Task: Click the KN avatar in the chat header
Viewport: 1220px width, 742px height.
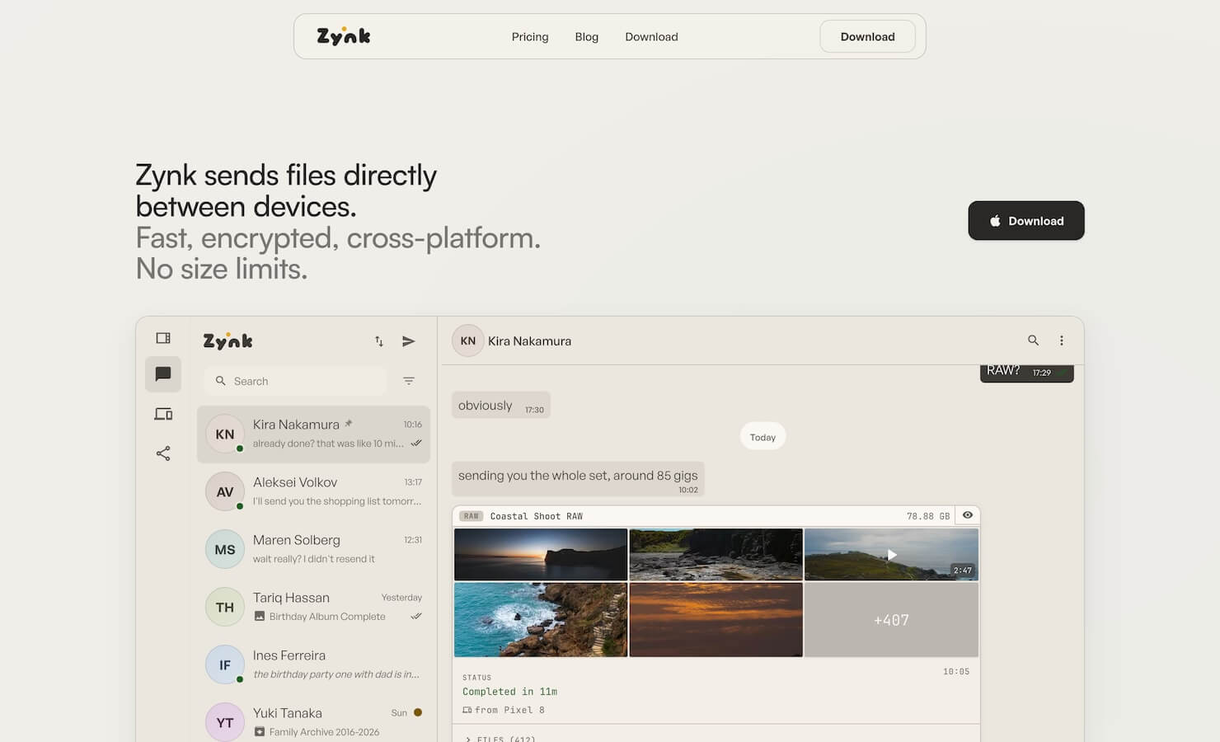Action: point(467,340)
